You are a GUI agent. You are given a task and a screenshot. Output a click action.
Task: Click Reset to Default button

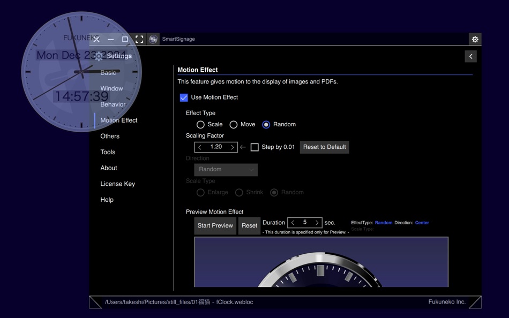click(324, 147)
